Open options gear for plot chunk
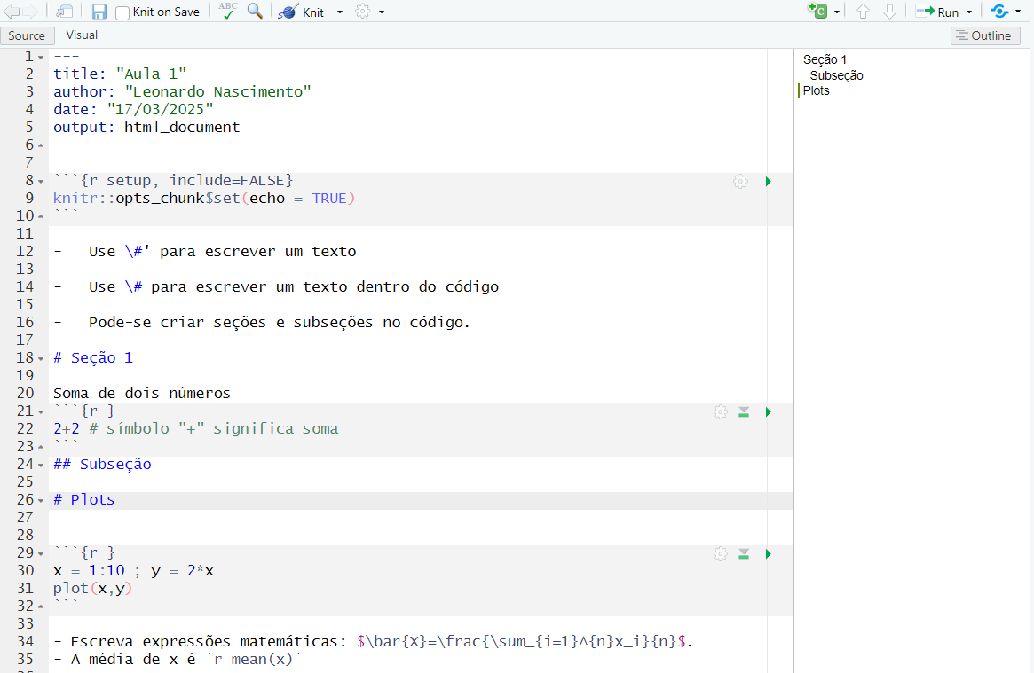The height and width of the screenshot is (673, 1034). pyautogui.click(x=721, y=554)
